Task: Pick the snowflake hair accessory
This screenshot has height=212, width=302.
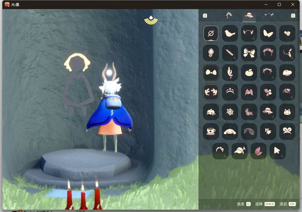Action: [x=230, y=112]
